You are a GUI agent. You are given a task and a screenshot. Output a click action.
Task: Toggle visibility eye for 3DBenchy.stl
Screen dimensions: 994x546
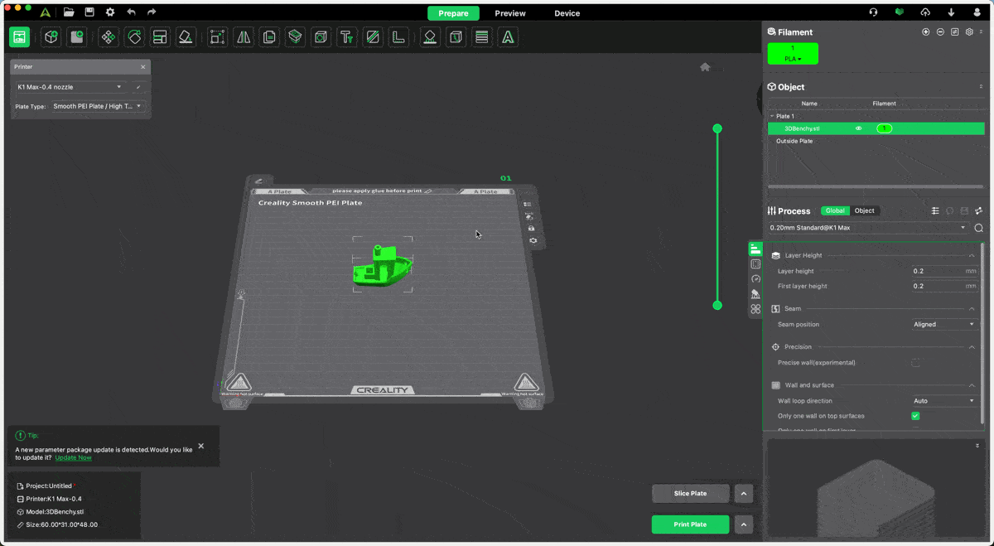(858, 128)
